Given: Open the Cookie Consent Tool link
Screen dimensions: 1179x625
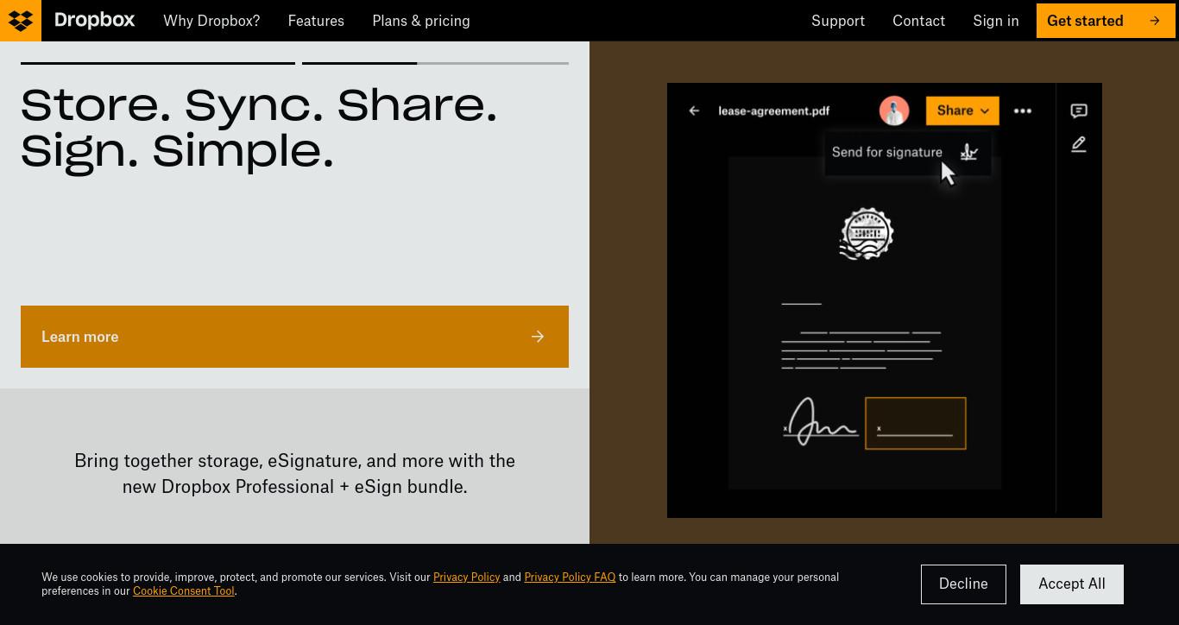Looking at the screenshot, I should tap(184, 591).
